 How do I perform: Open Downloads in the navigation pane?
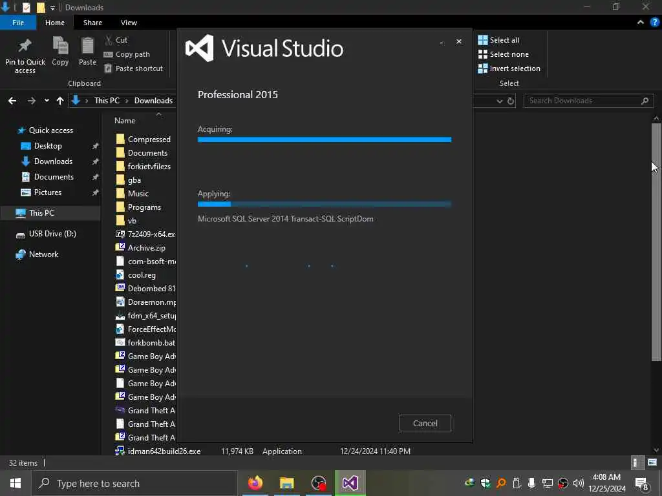click(x=53, y=161)
